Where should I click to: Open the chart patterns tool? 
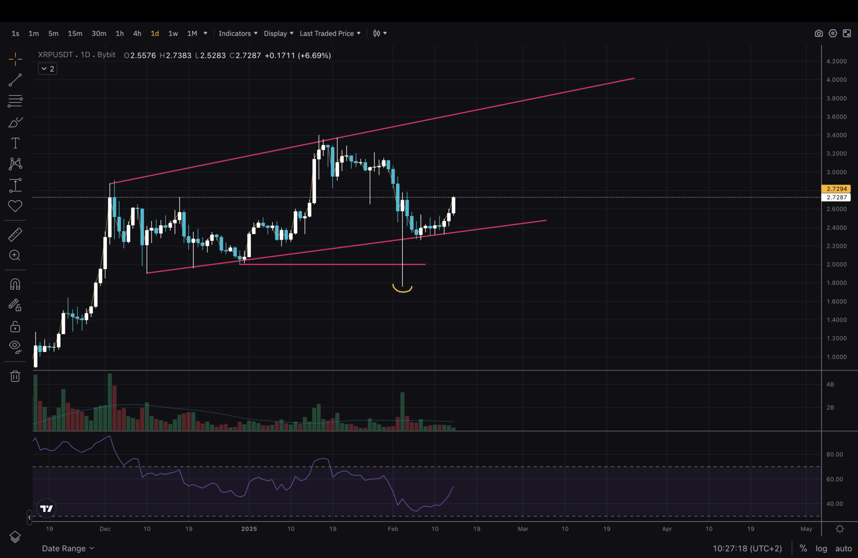[x=16, y=164]
